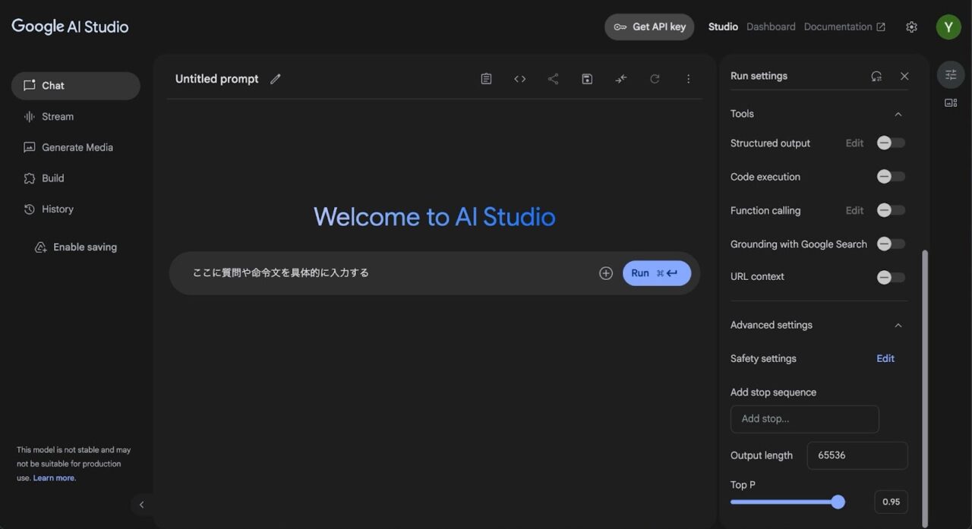Click the pencil icon beside Untitled prompt
This screenshot has height=529, width=972.
(x=275, y=79)
